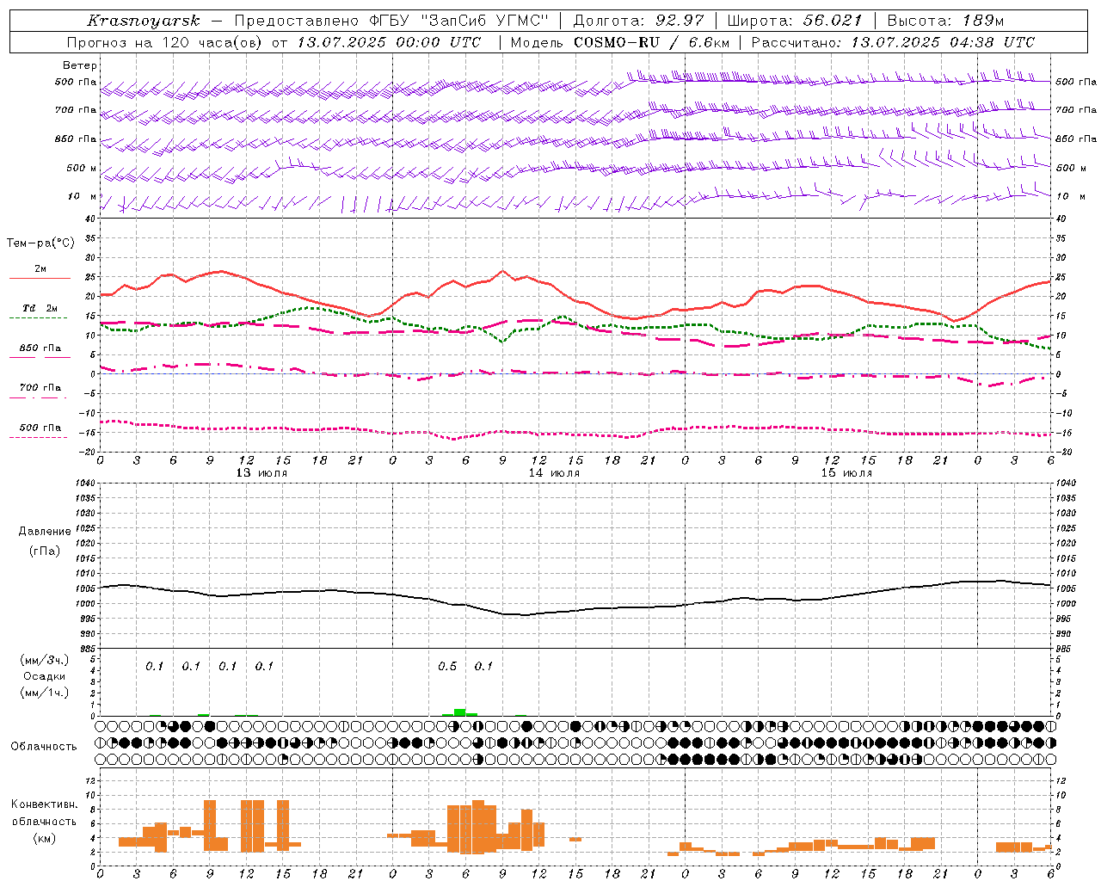This screenshot has height=881, width=1101.
Task: Click the 0.5 precipitation amount value
Action: coord(447,666)
